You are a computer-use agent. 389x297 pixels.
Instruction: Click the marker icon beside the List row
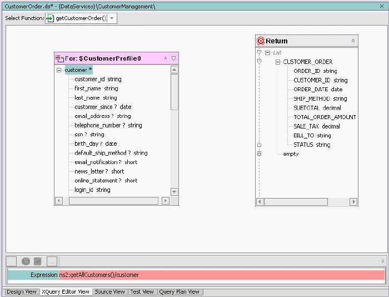(x=260, y=52)
